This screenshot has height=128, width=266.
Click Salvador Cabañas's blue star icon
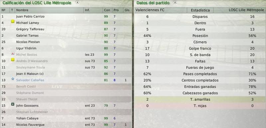pos(13,79)
